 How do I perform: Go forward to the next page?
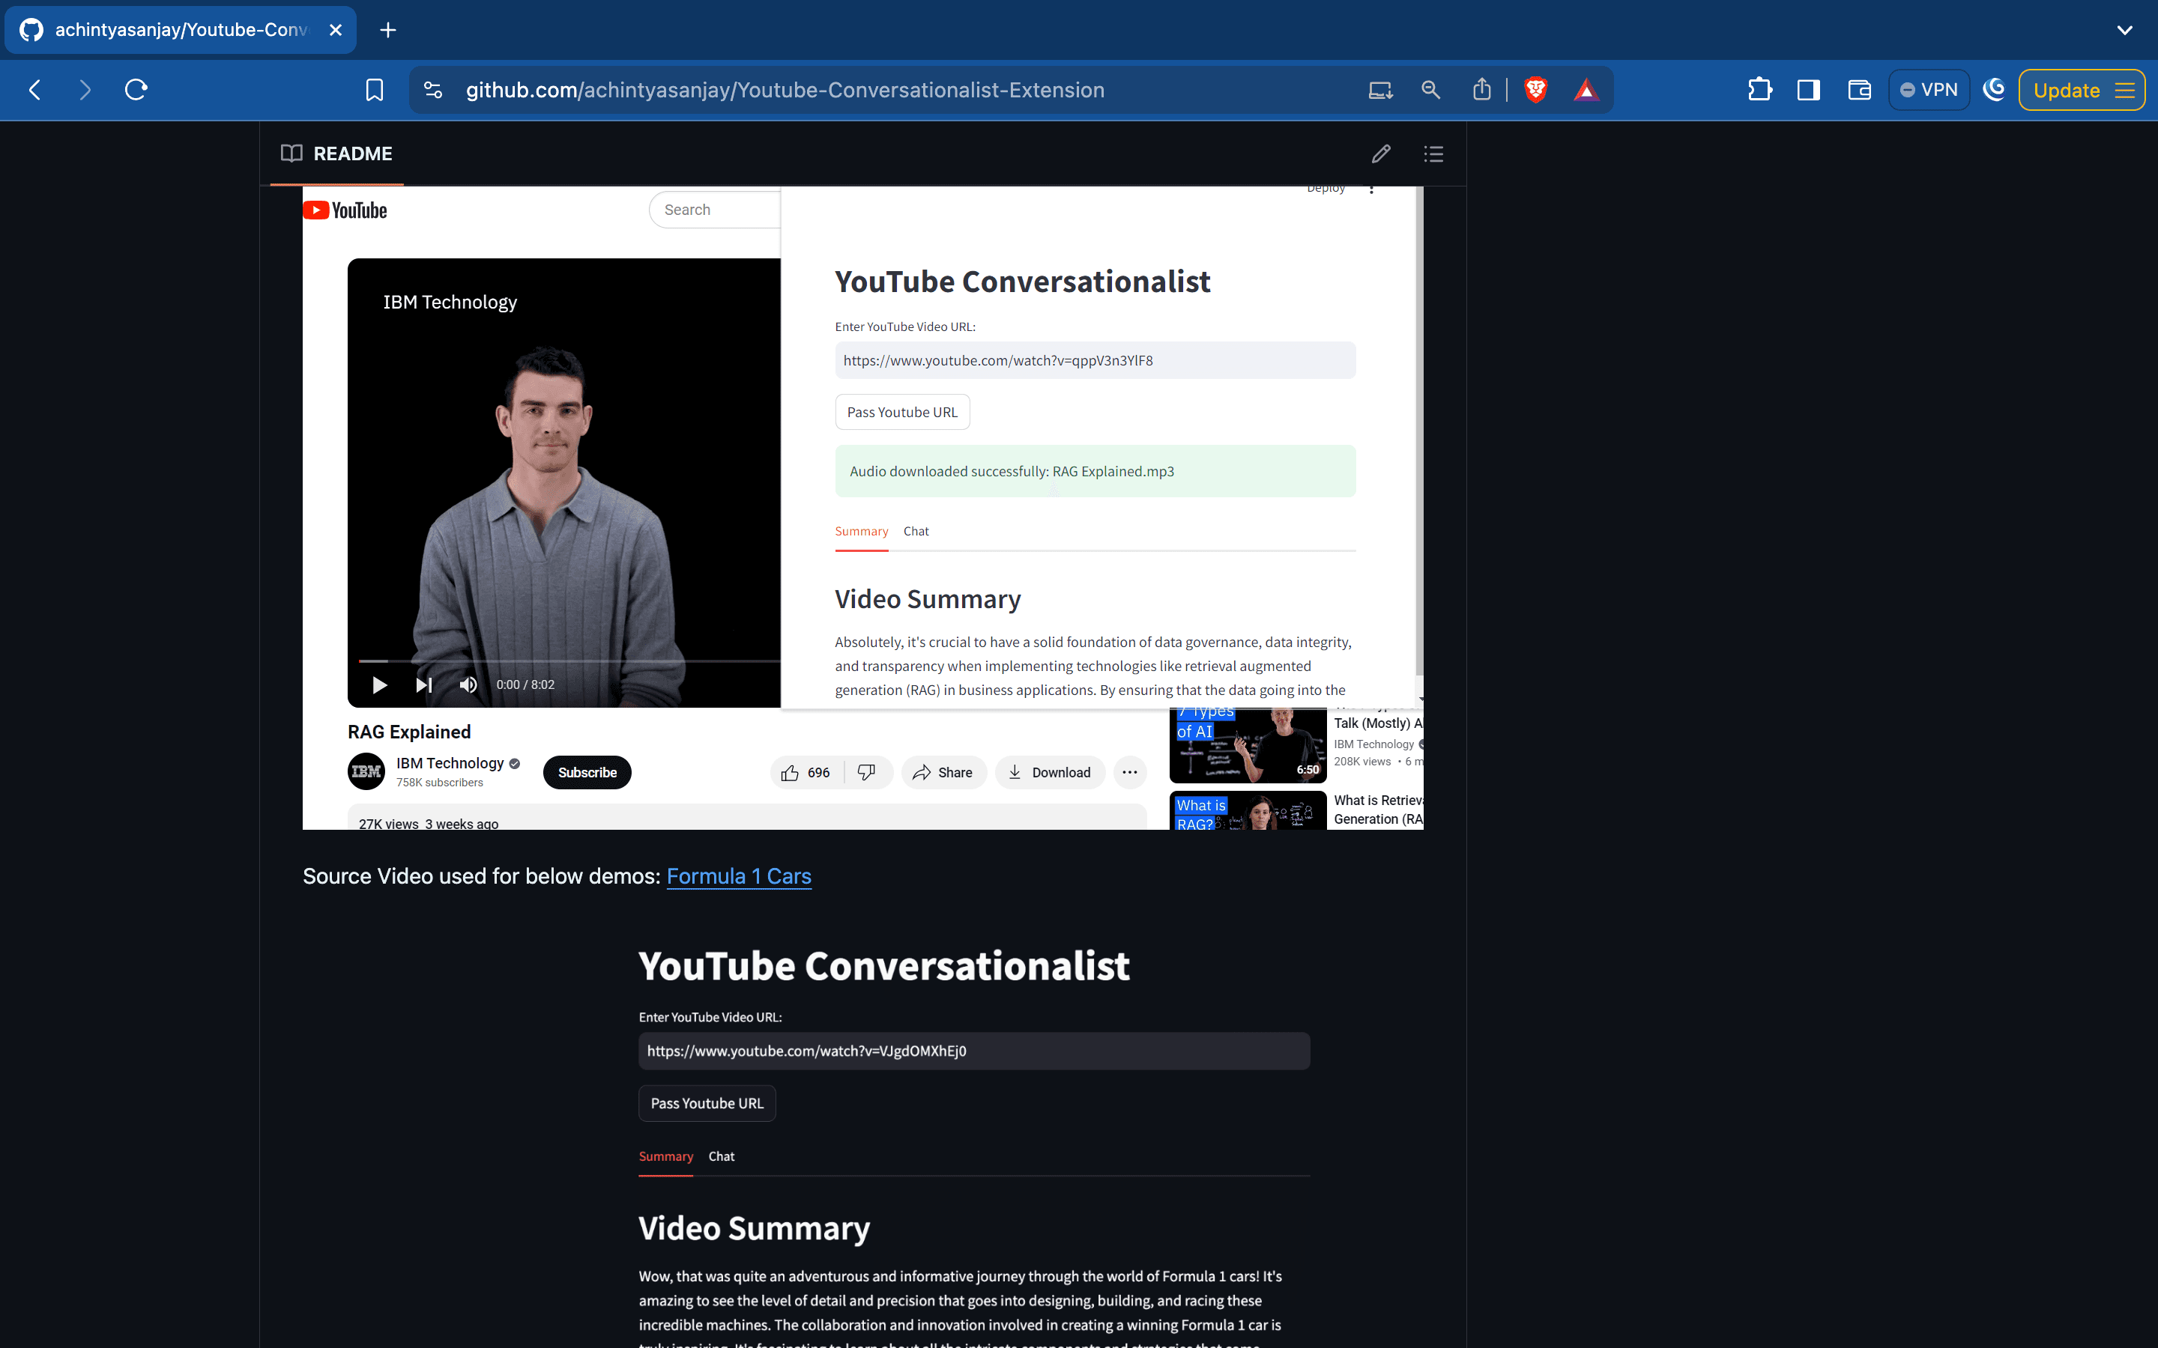click(x=85, y=90)
